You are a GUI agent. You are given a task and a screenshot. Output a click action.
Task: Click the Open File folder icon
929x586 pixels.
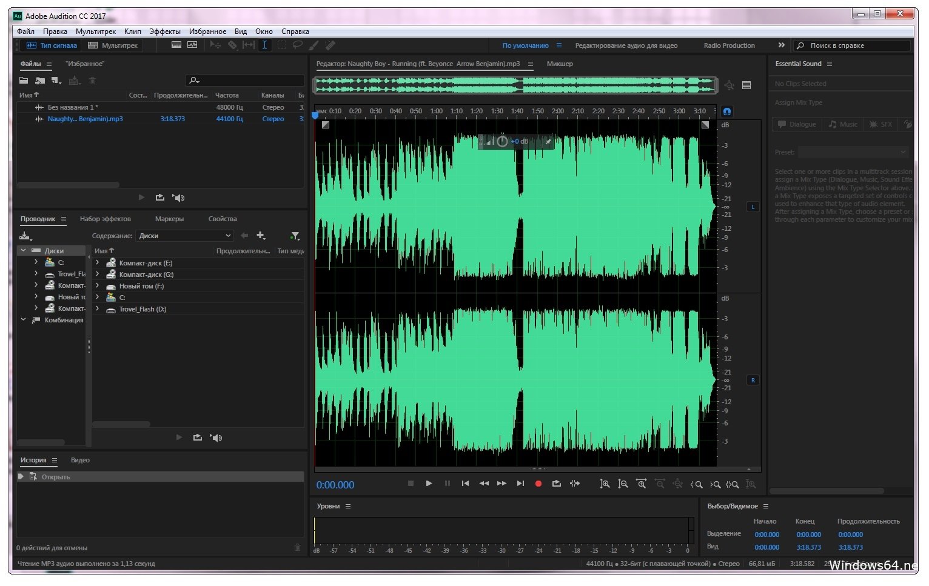[24, 81]
